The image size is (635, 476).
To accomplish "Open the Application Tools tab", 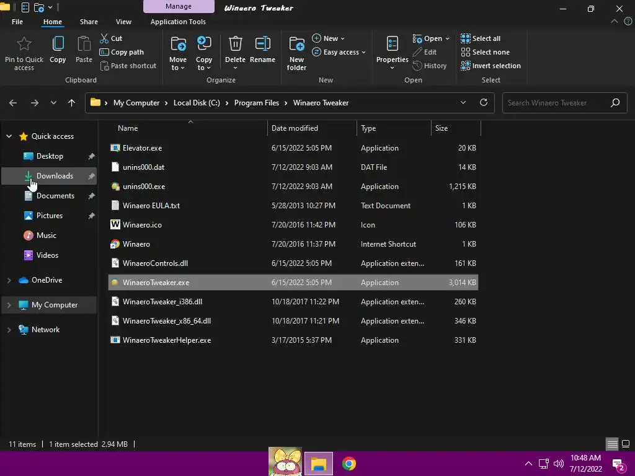I will (x=178, y=22).
